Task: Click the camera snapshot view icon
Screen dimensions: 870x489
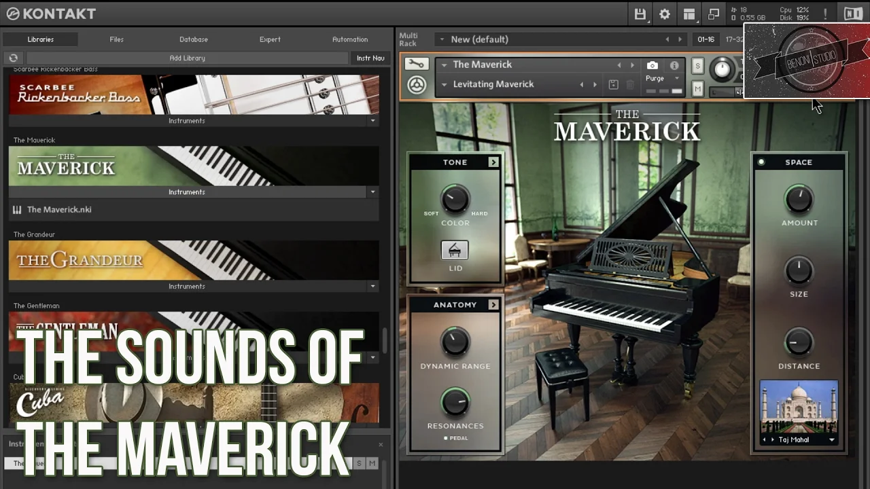Action: (652, 65)
